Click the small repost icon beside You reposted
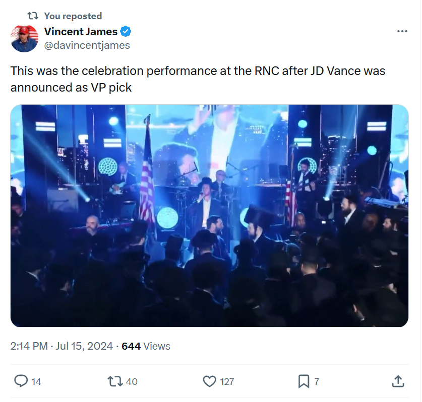Viewport: 422px width, 402px height. pos(33,16)
